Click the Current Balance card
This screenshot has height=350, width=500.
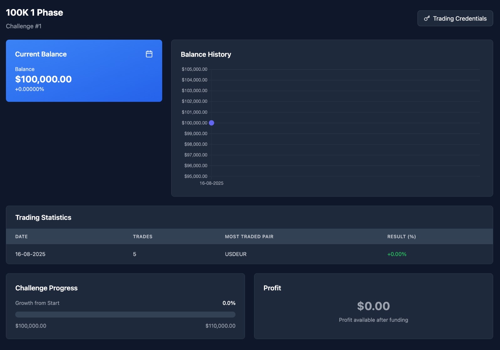[x=84, y=71]
